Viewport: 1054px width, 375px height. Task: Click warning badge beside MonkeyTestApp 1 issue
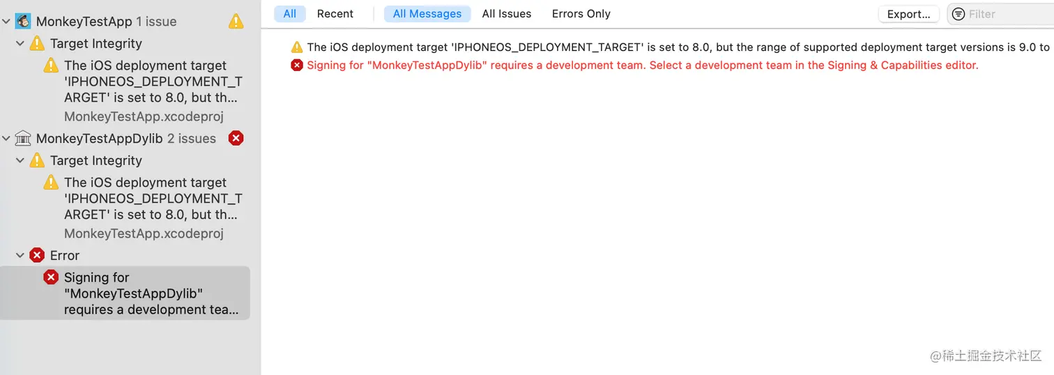(236, 22)
